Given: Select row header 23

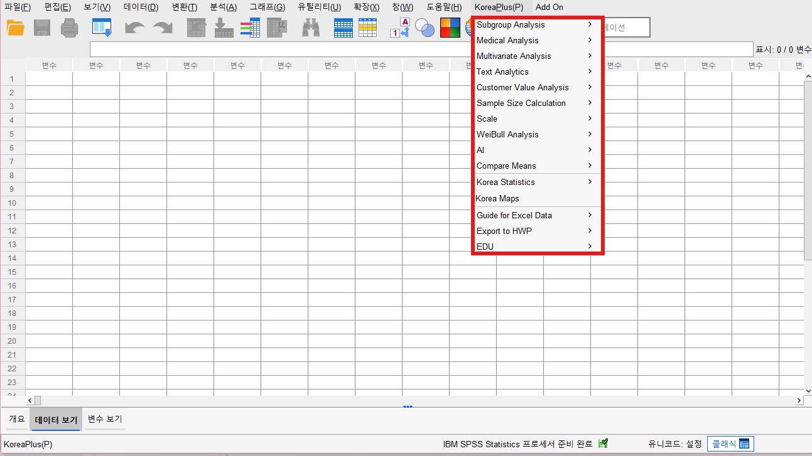Looking at the screenshot, I should (12, 382).
